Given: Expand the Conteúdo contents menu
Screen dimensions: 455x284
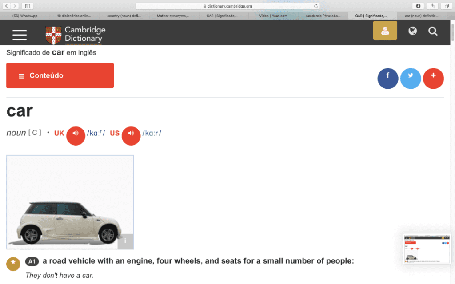Looking at the screenshot, I should coord(60,75).
